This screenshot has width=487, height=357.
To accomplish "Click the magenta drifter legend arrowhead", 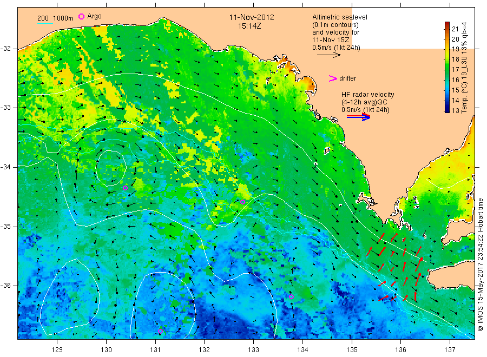I will (x=333, y=78).
